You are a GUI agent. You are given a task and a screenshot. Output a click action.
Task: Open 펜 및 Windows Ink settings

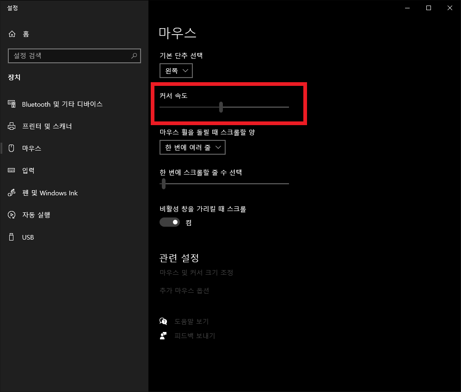pyautogui.click(x=50, y=193)
